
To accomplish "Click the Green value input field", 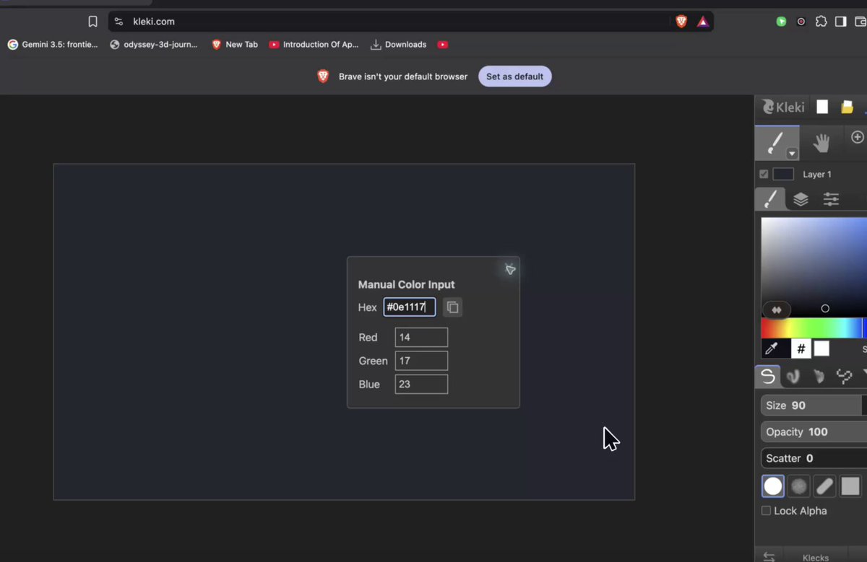I will pyautogui.click(x=421, y=361).
